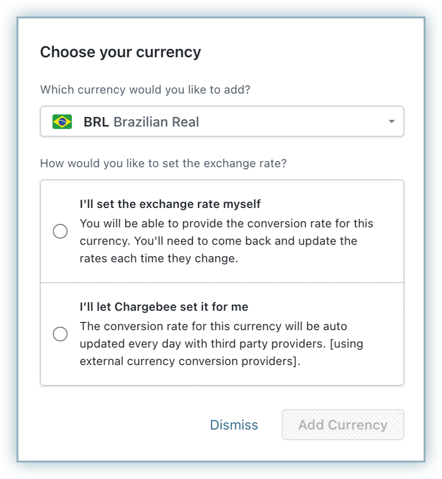Click "rates each time they change" text line
Viewport: 442px width, 479px height.
click(158, 258)
